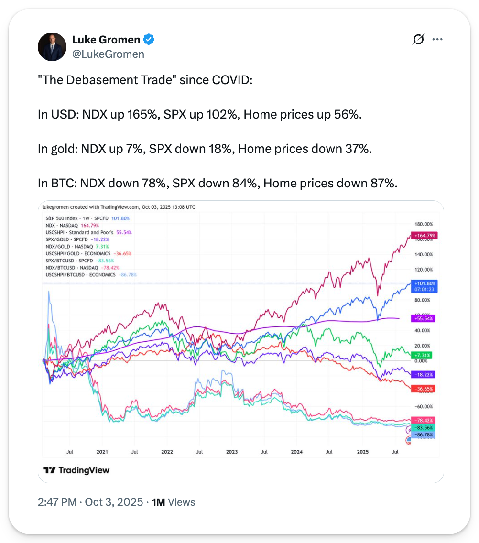This screenshot has height=543, width=479.
Task: Open the @LukeGromen handle link
Action: click(108, 54)
